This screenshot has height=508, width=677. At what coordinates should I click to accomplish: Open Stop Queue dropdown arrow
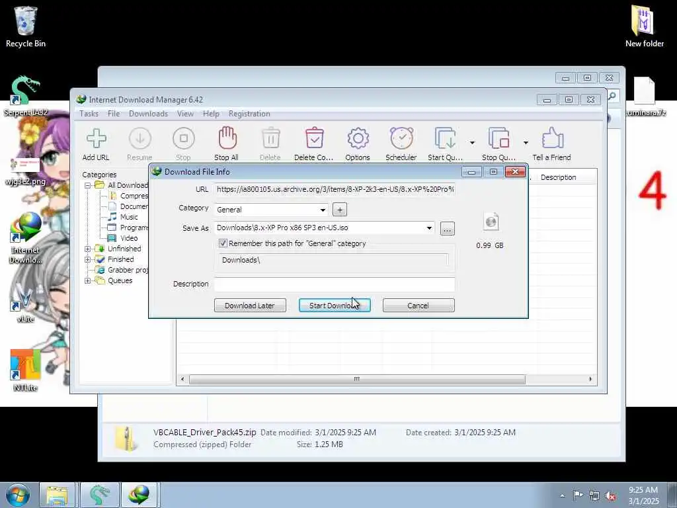pos(526,143)
